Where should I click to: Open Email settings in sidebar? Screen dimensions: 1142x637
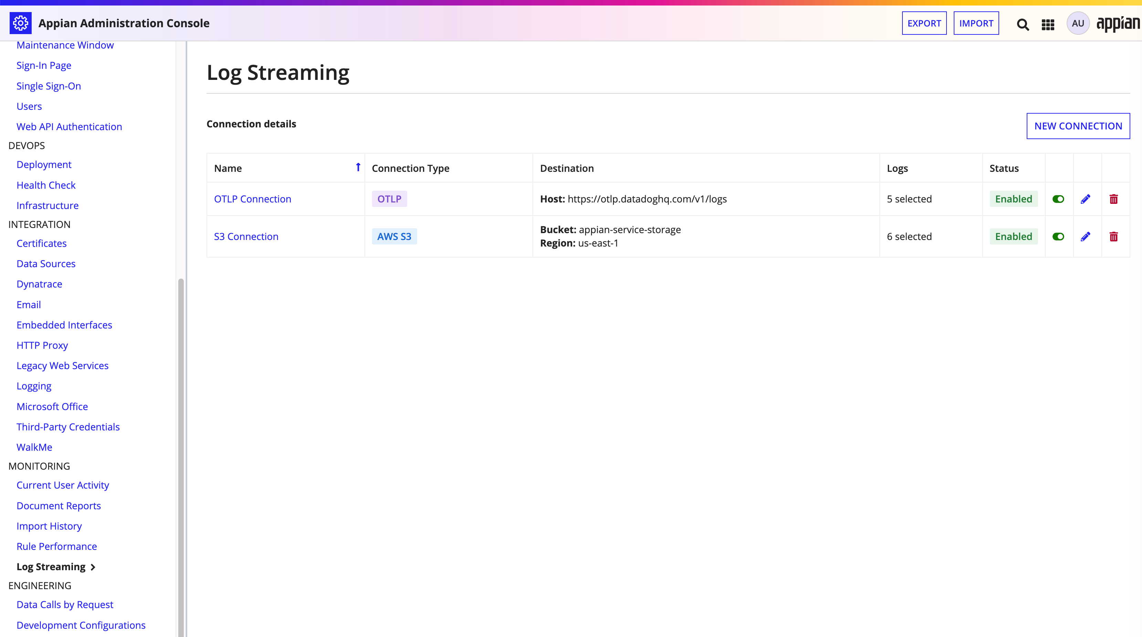(x=29, y=305)
